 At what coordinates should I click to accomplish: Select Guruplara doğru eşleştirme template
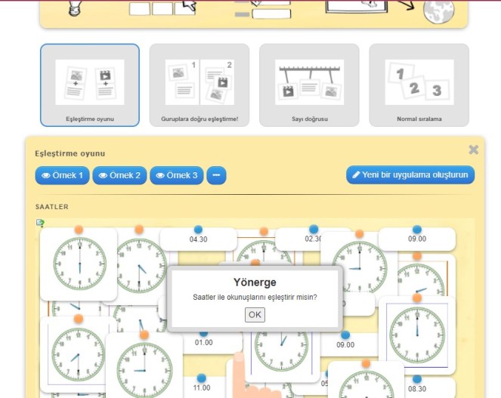coord(199,85)
